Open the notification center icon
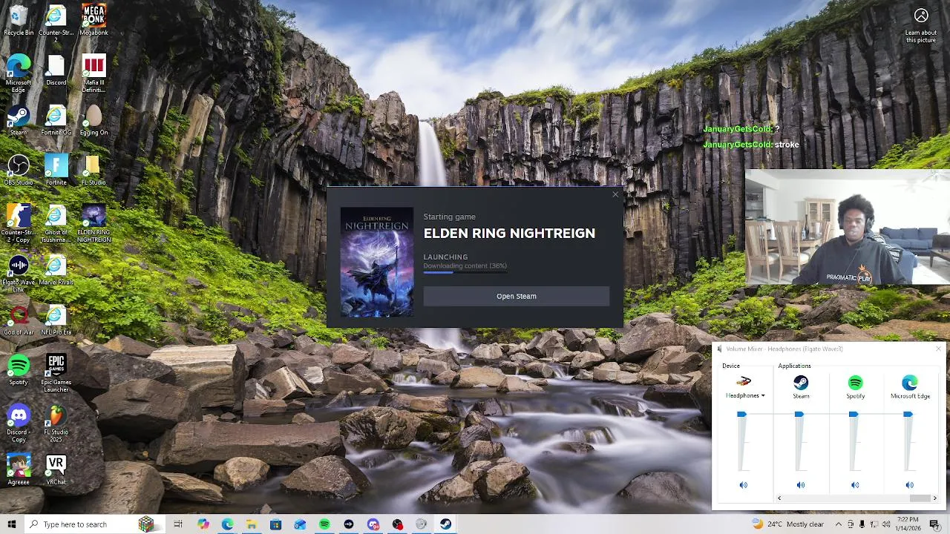The image size is (950, 534). (934, 524)
